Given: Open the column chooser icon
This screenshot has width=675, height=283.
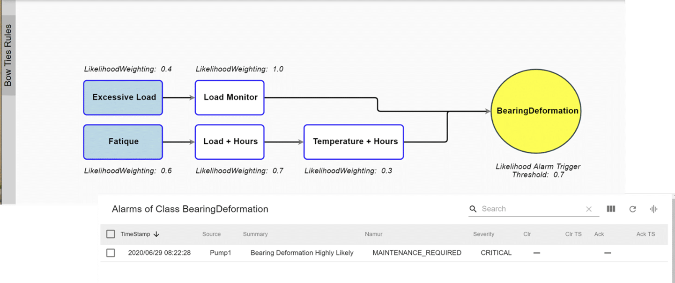Looking at the screenshot, I should [611, 209].
